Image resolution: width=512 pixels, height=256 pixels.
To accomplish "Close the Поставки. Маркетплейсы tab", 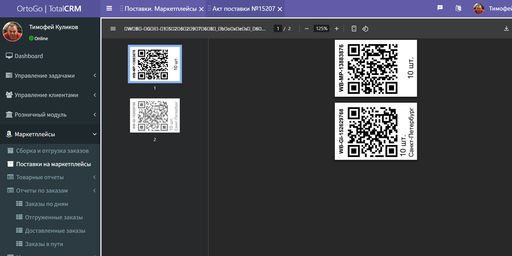I will [201, 9].
